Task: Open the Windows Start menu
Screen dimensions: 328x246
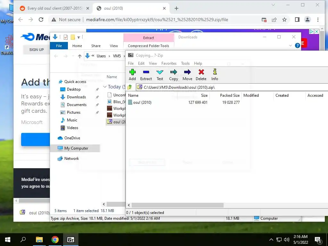Action: click(x=8, y=240)
